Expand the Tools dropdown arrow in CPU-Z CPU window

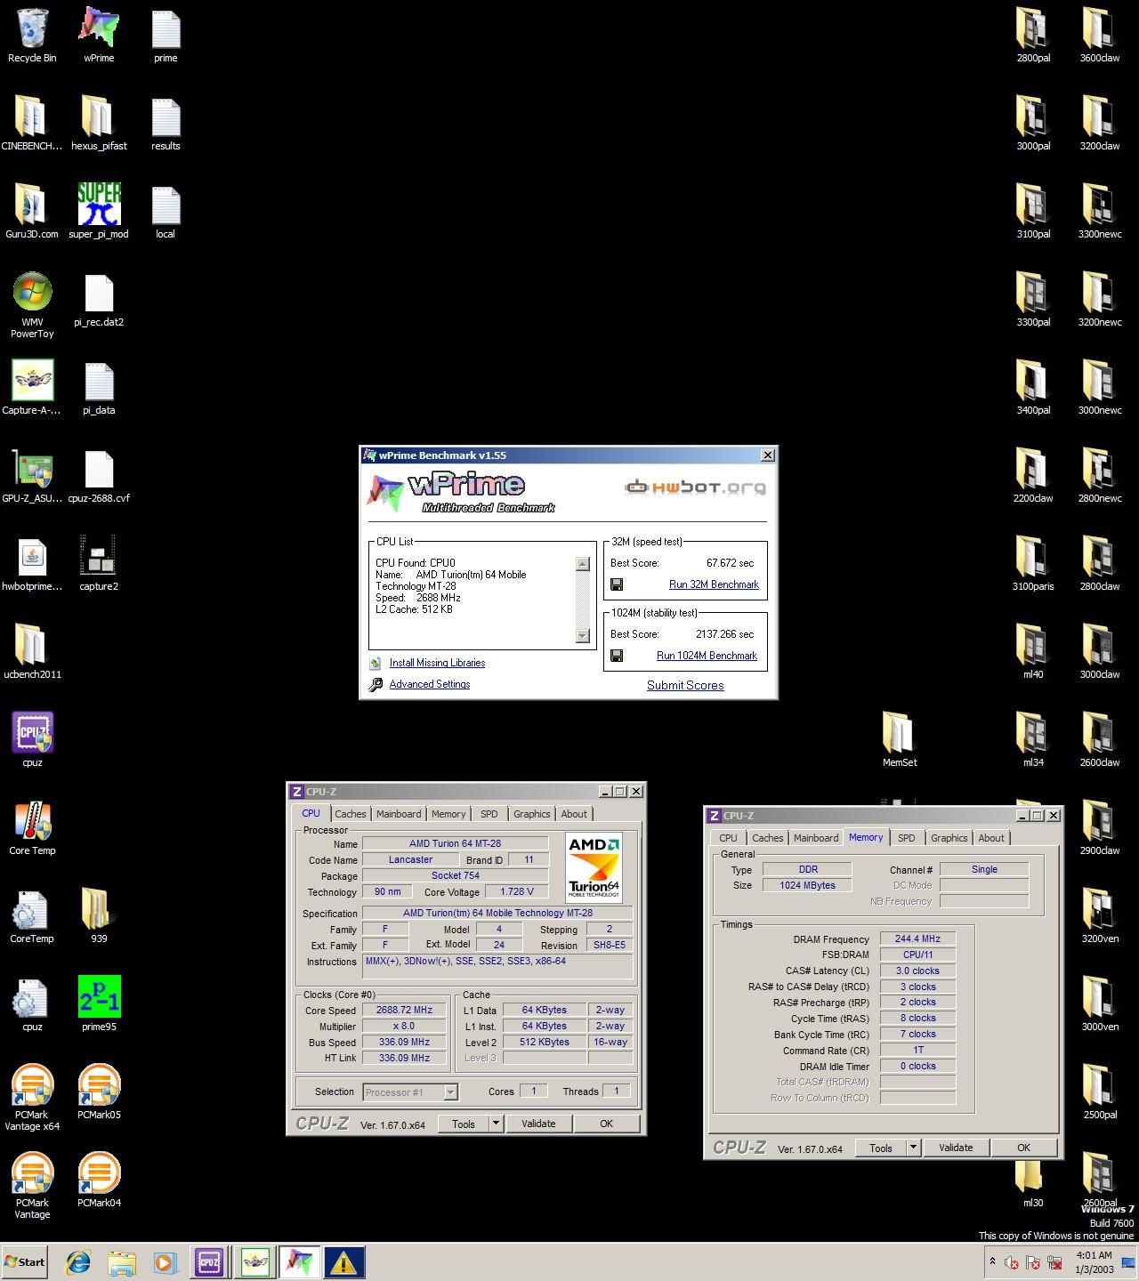coord(497,1124)
